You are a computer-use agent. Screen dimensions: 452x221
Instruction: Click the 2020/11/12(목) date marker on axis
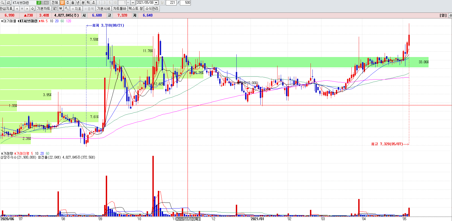point(188,219)
